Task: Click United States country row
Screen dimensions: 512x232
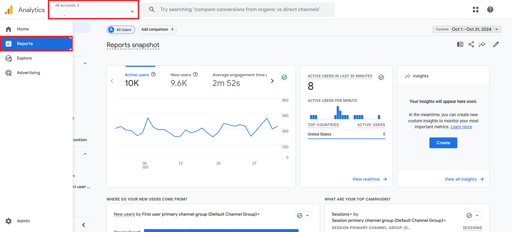Action: (x=347, y=134)
